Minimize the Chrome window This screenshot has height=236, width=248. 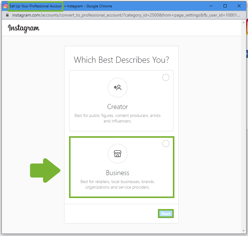211,6
